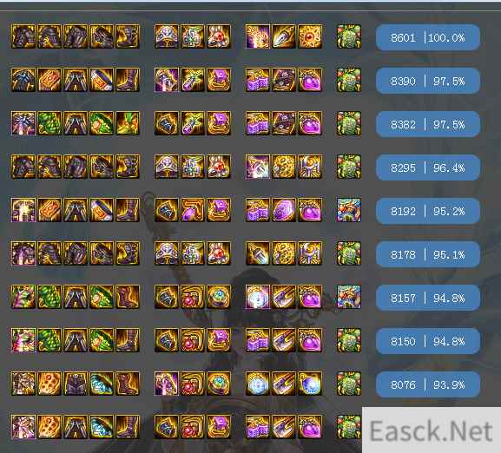
Task: Select the cyan belt icon in 8076 row
Action: 102,384
